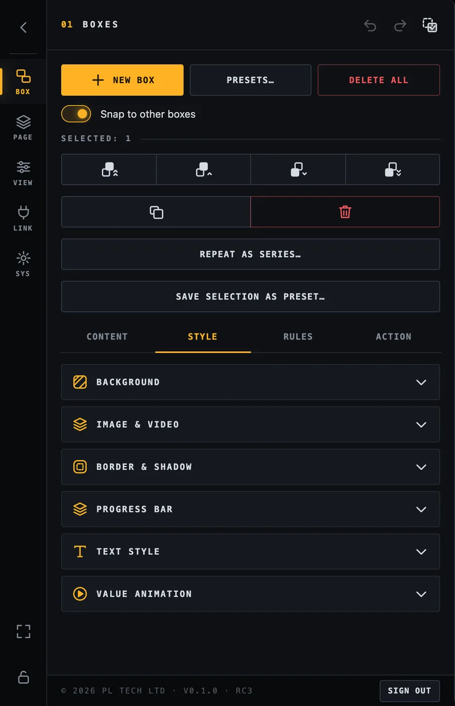455x706 pixels.
Task: Go back using the left chevron arrow
Action: coord(23,27)
